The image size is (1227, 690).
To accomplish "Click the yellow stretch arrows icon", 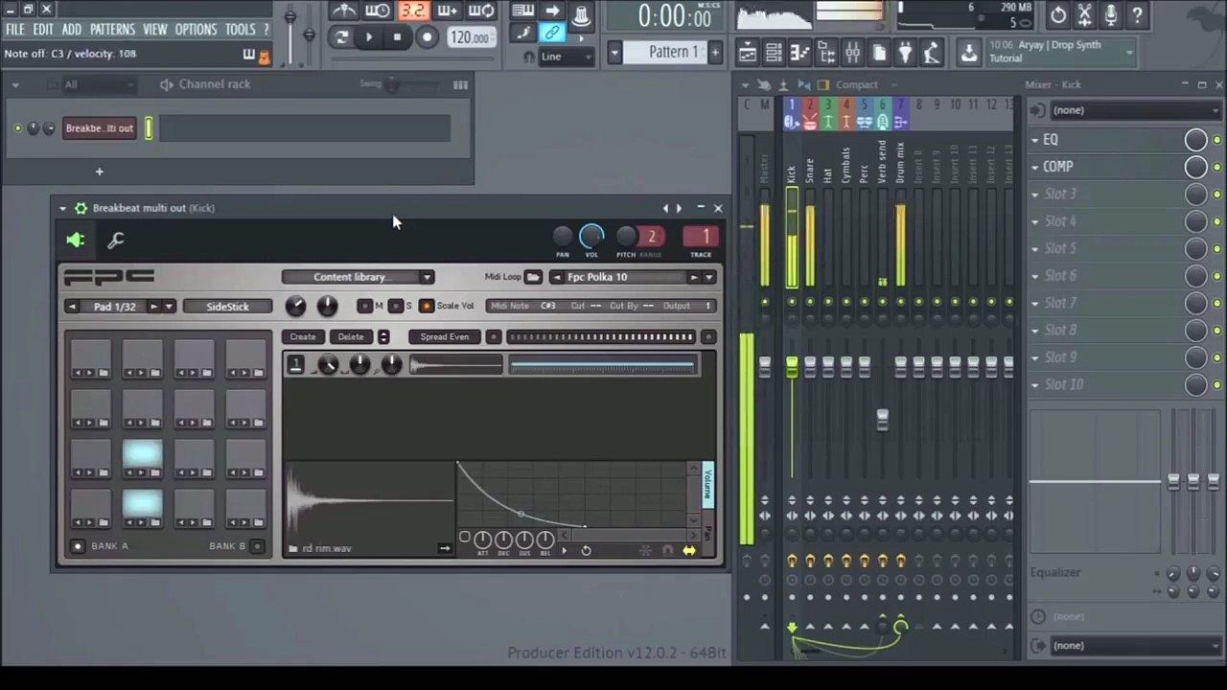I will pyautogui.click(x=689, y=551).
